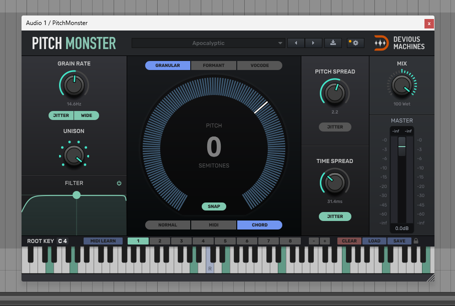Screen dimensions: 455x306
Task: Click the Mix knob
Action: (x=402, y=85)
